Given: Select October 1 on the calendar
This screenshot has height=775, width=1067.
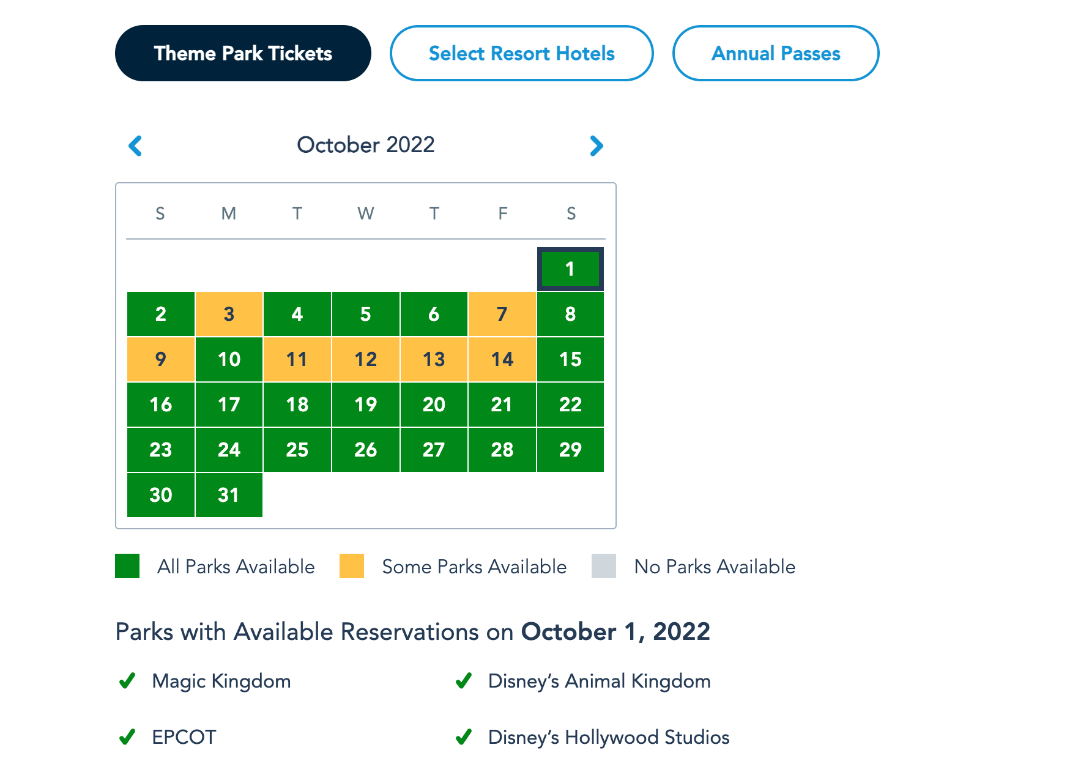Looking at the screenshot, I should tap(570, 269).
